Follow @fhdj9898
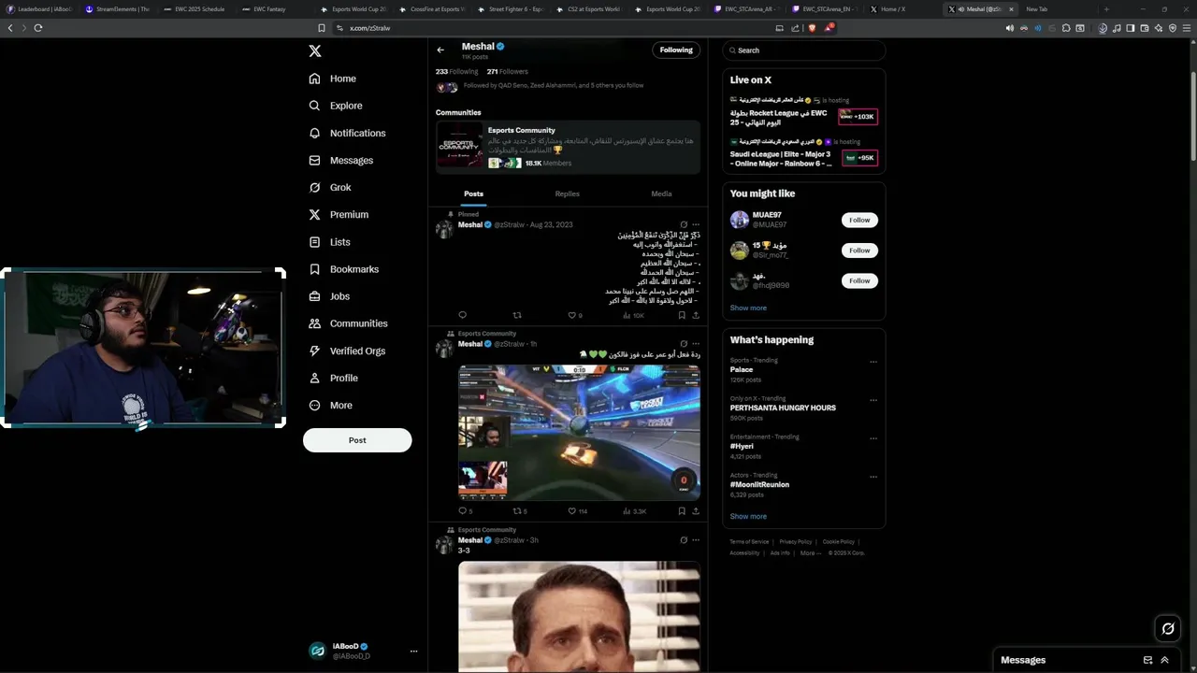 859,280
